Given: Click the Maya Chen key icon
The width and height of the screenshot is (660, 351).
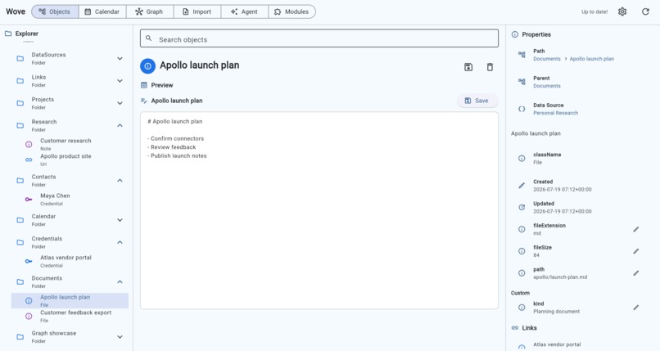Looking at the screenshot, I should (29, 200).
